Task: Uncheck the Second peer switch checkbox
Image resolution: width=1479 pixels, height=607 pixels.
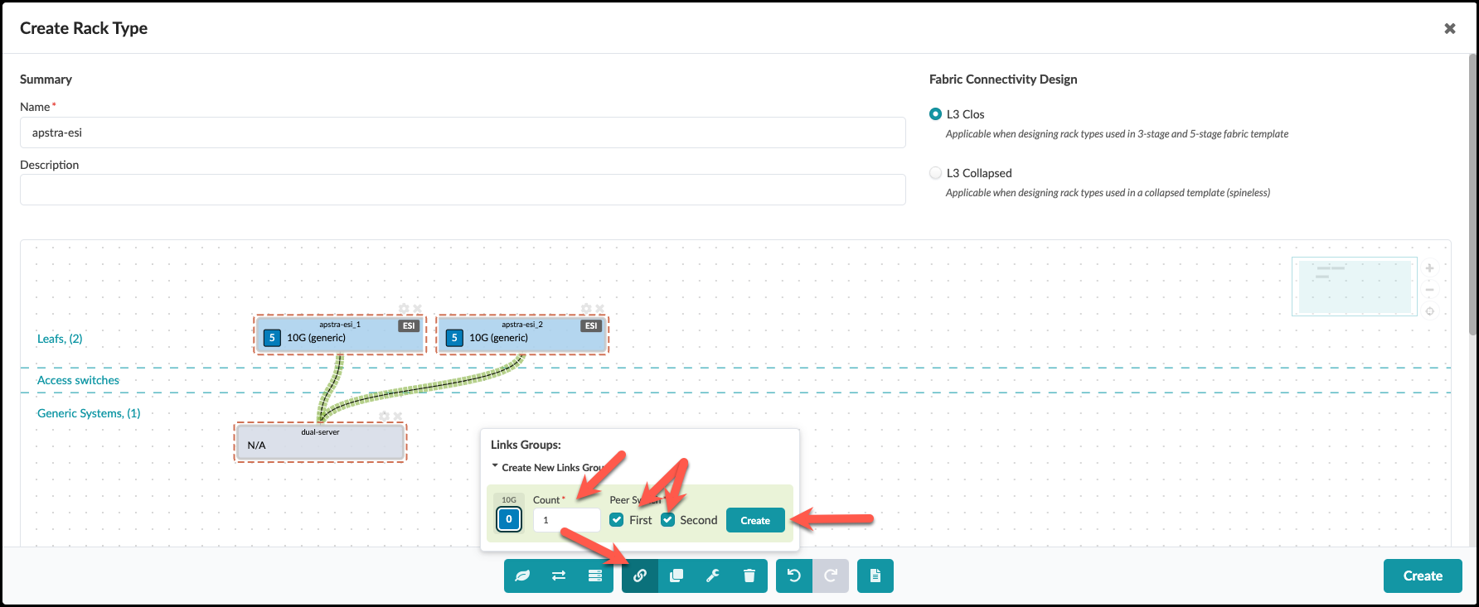Action: 668,520
